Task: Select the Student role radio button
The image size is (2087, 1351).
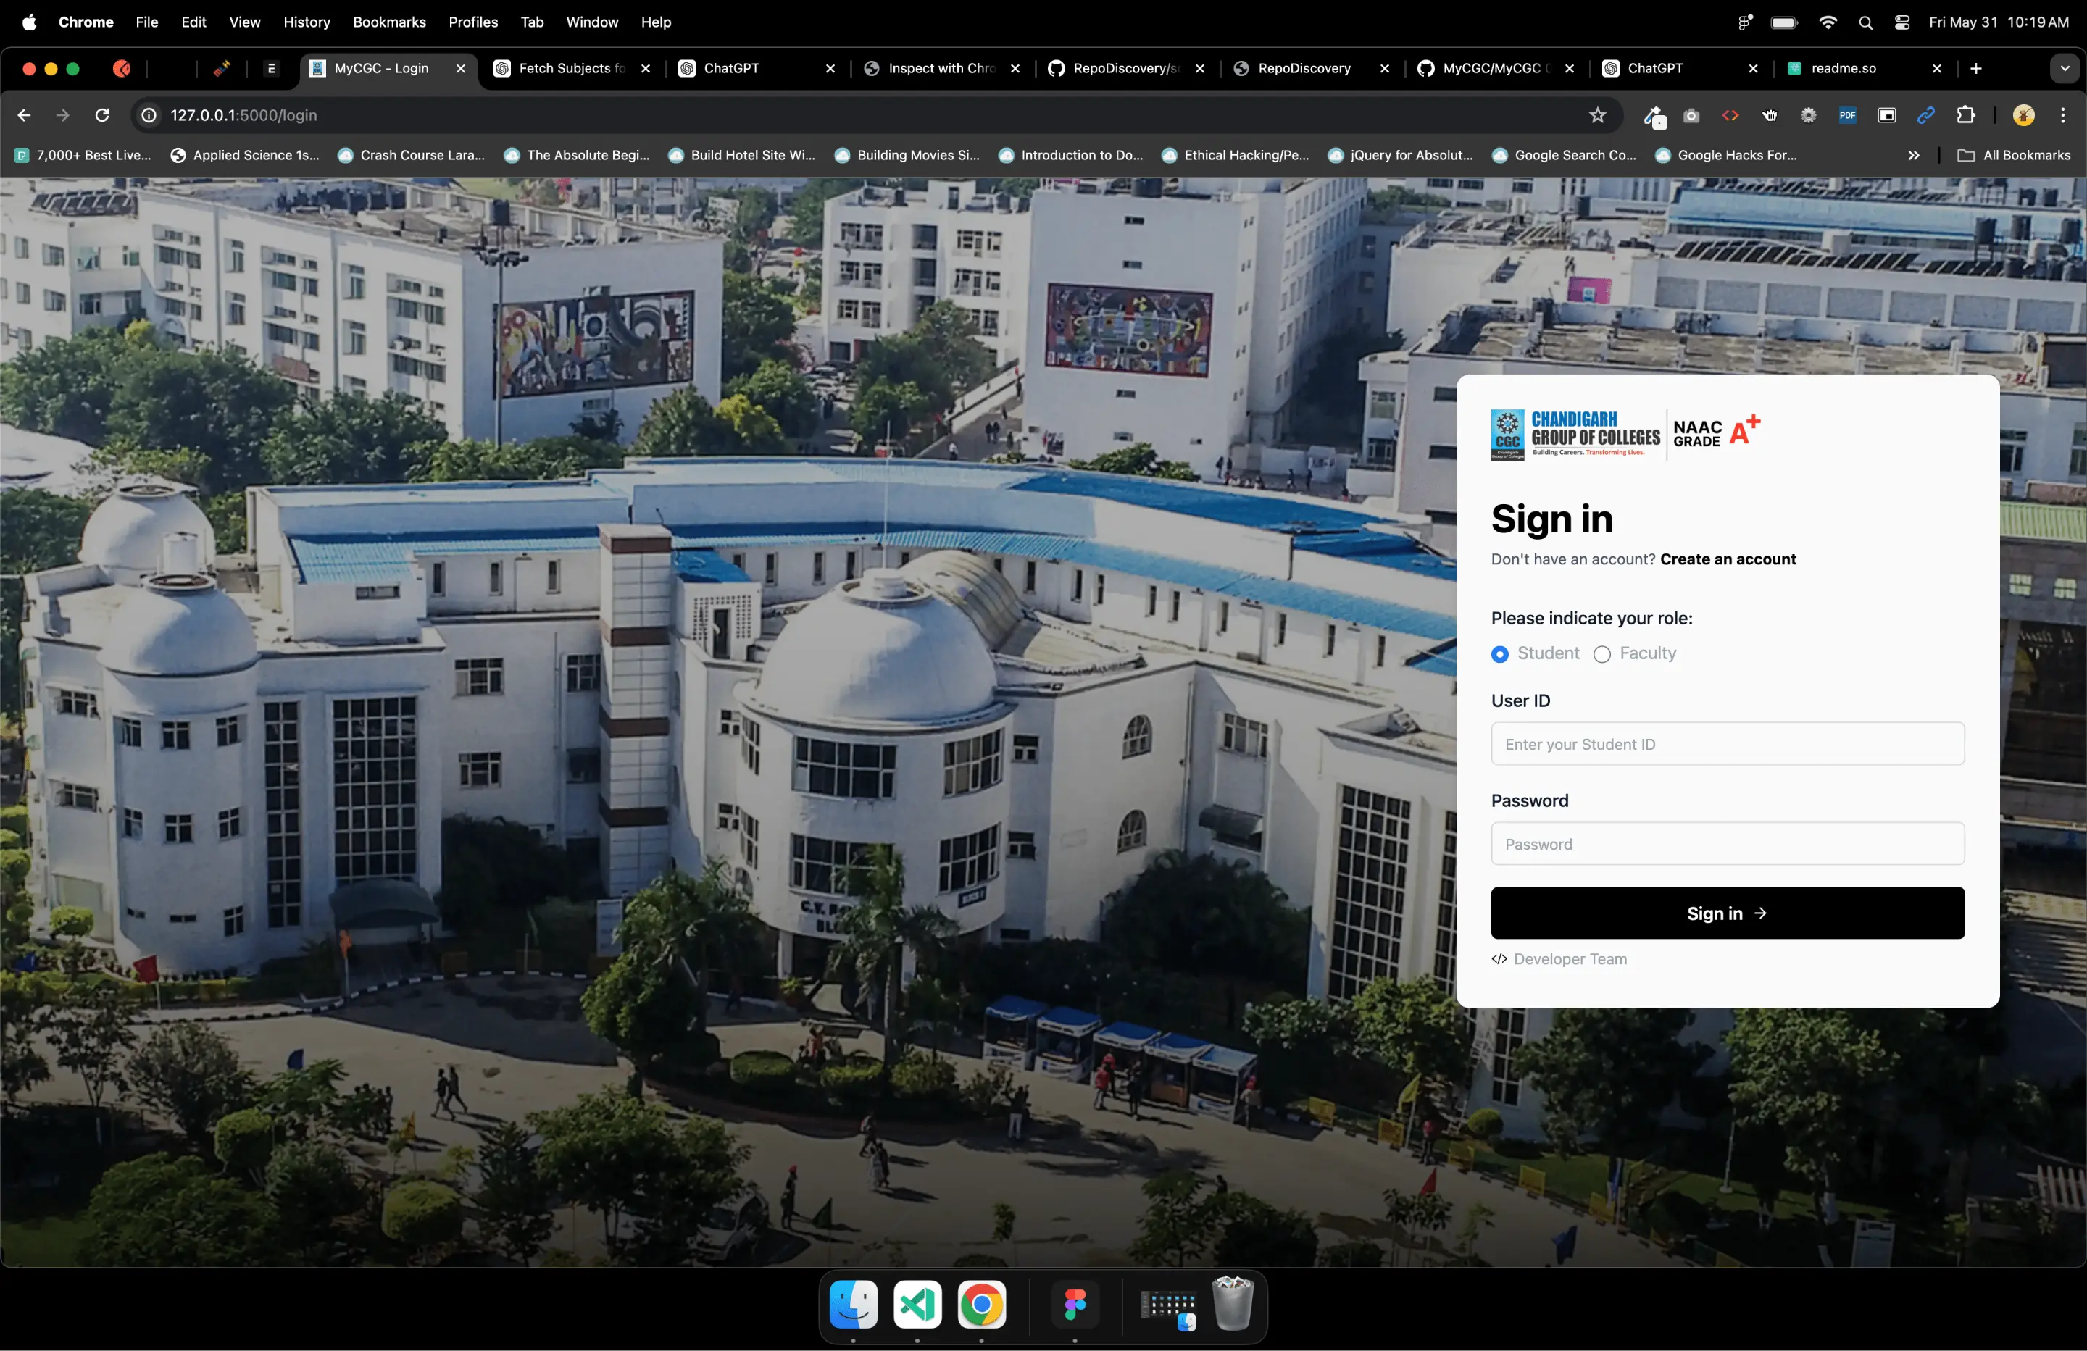Action: 1499,654
